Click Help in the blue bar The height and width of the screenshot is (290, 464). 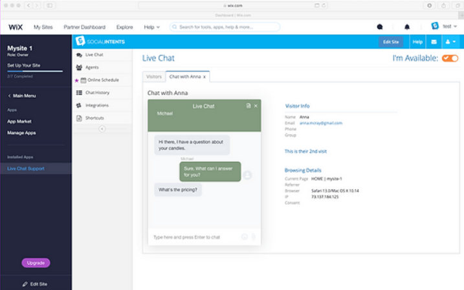(x=417, y=41)
